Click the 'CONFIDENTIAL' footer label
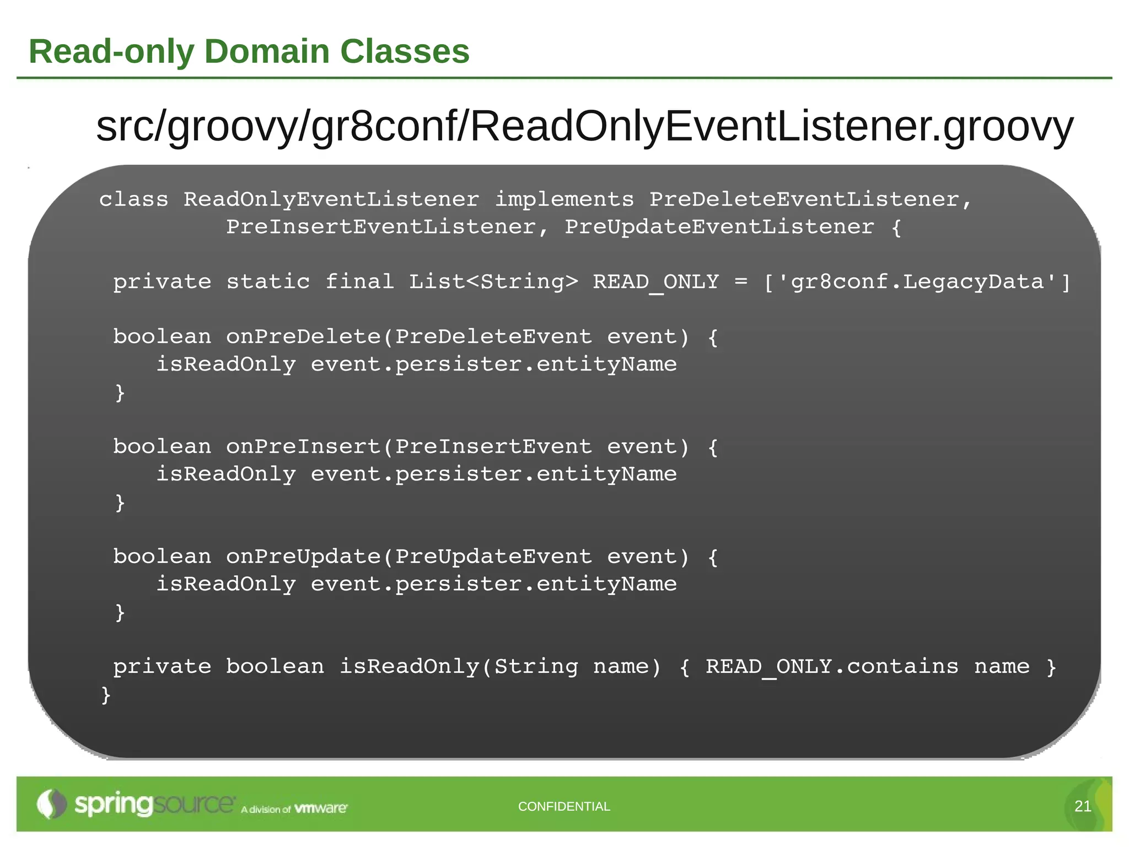The width and height of the screenshot is (1129, 847). pyautogui.click(x=564, y=807)
